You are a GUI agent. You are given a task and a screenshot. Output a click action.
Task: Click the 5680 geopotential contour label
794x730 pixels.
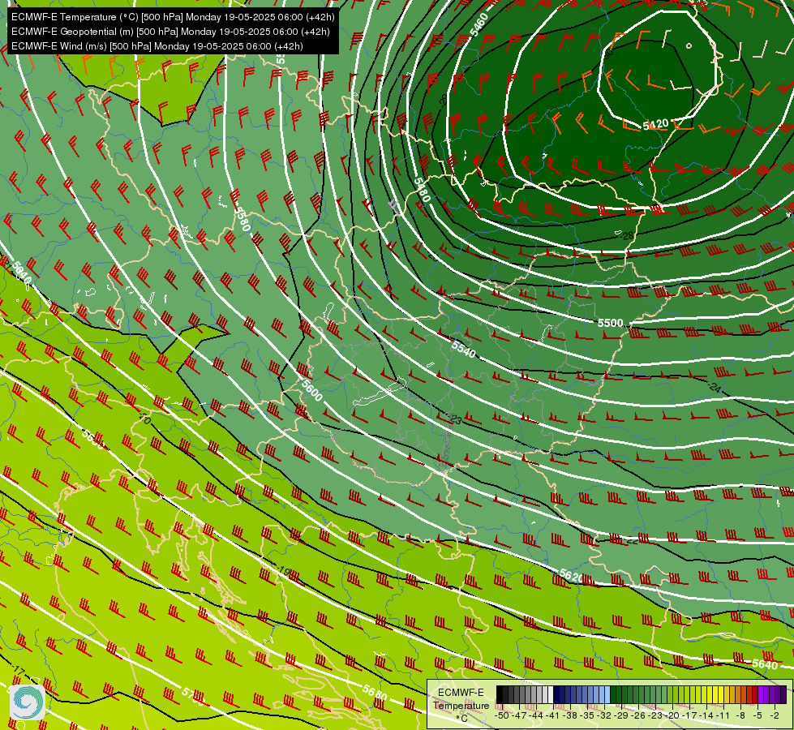pos(376,693)
